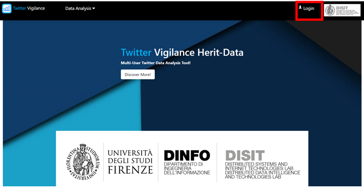Click the Twitter Vigilance bar-chart logo icon
Screen dimensions: 364x191
click(x=7, y=9)
